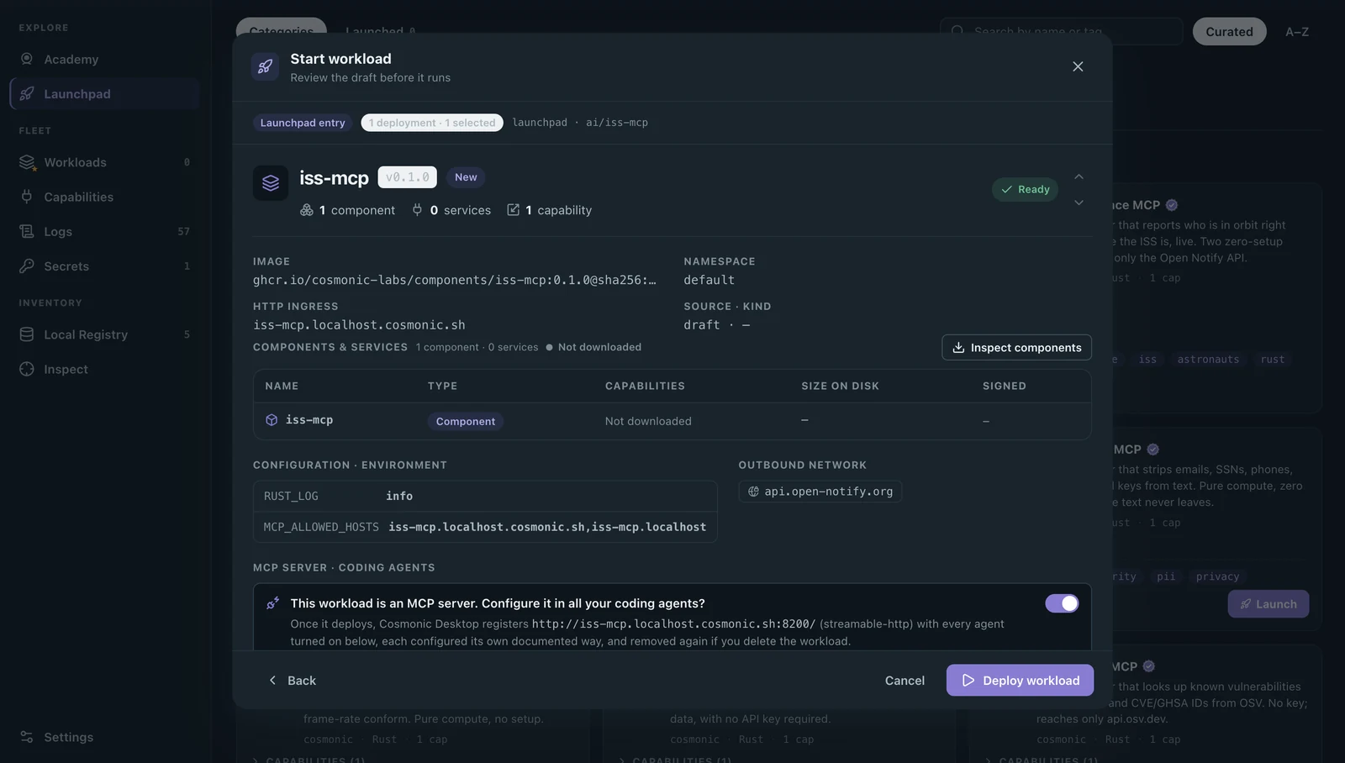Click the Settings sliders icon

click(x=27, y=737)
